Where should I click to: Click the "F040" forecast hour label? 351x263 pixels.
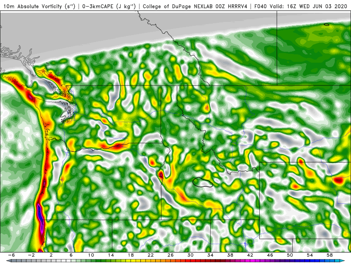coord(261,7)
